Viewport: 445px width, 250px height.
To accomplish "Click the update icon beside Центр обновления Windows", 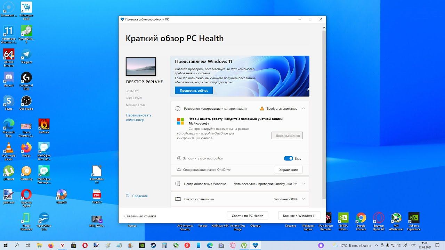I will tap(178, 184).
